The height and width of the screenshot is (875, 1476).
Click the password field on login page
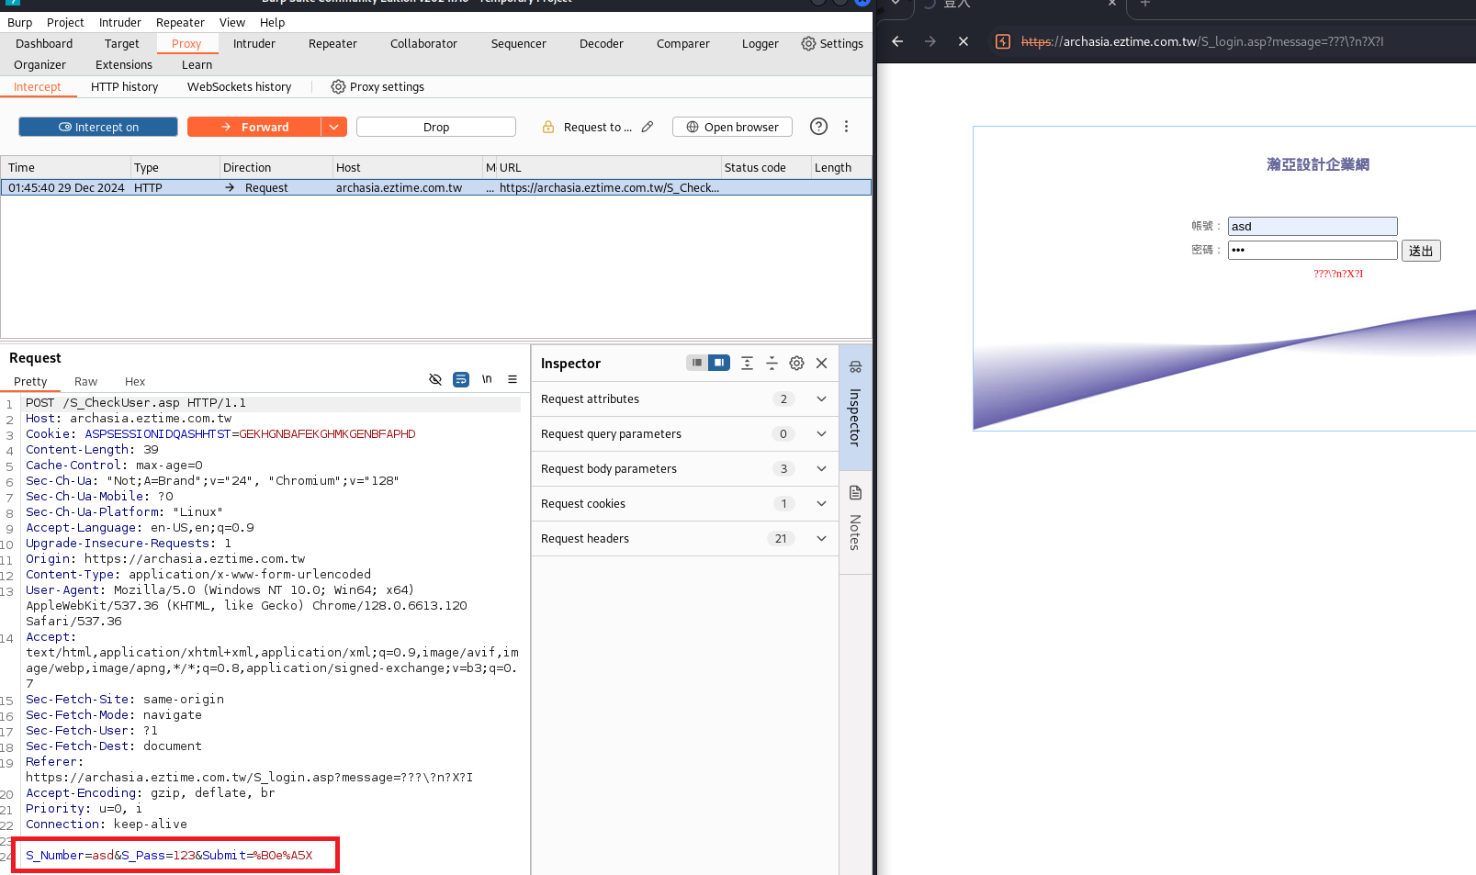point(1313,250)
